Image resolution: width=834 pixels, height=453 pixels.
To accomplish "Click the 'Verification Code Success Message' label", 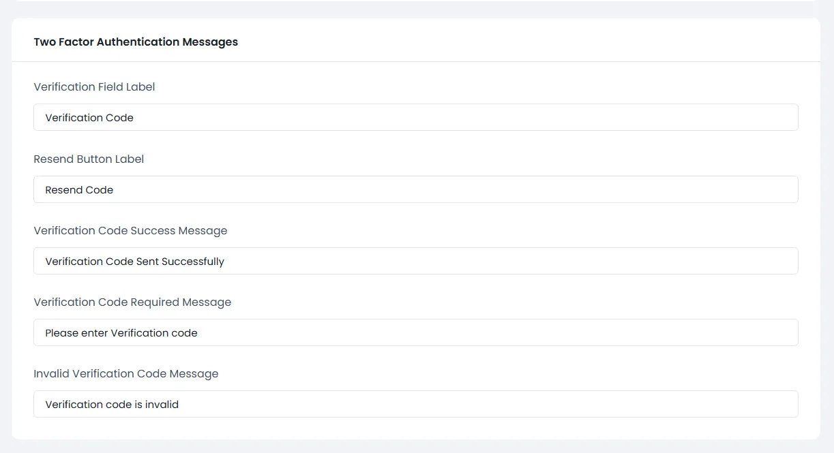I will [x=130, y=230].
